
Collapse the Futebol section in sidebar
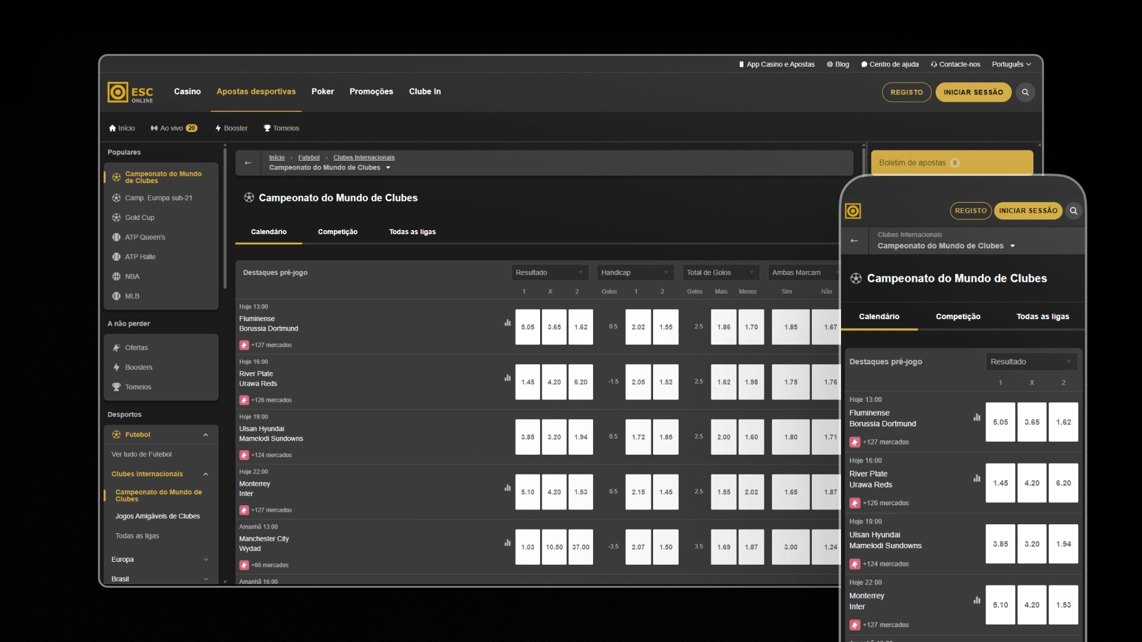(205, 435)
